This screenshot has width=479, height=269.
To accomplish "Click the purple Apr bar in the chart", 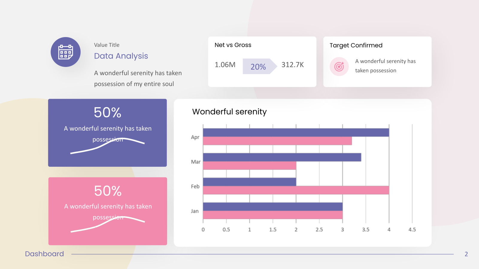I will click(x=296, y=132).
